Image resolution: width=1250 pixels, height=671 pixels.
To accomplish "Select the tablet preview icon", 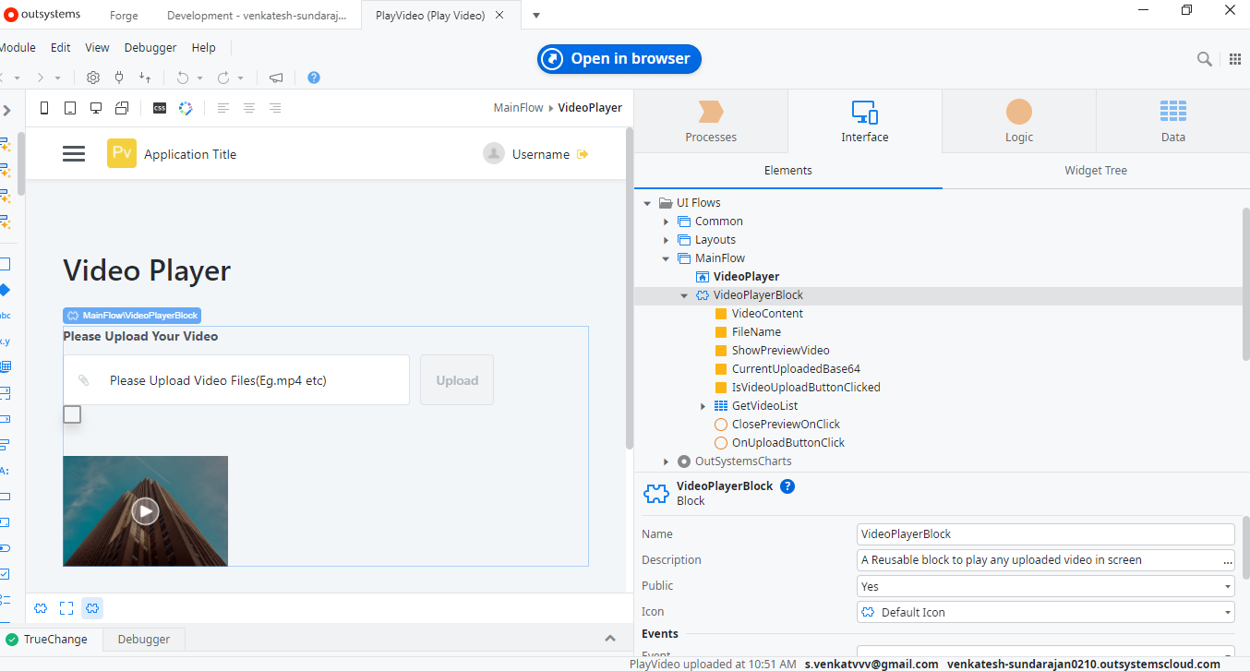I will pos(69,108).
